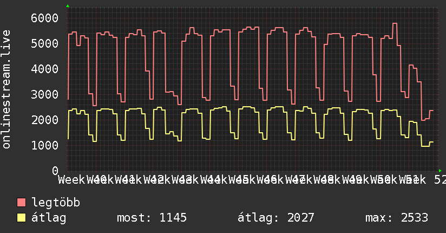
Task: Click the most: 1145 value
Action: coord(152,218)
